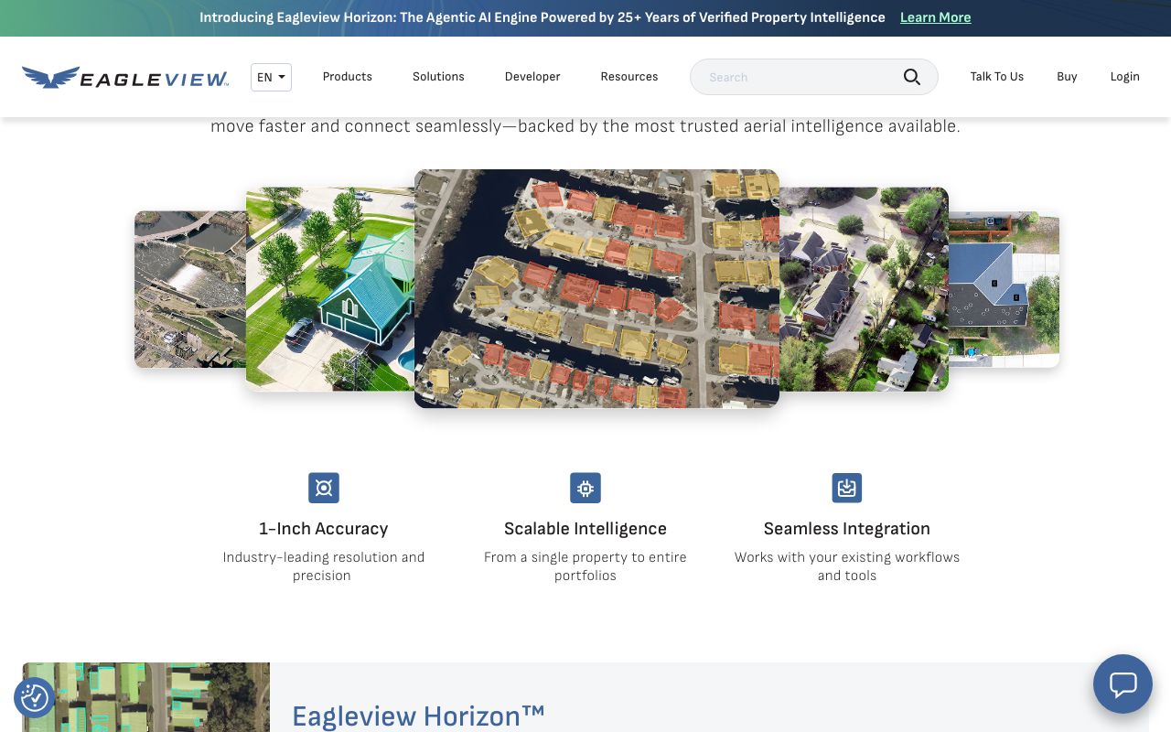Image resolution: width=1171 pixels, height=732 pixels.
Task: Select the blue roof measurement image
Action: click(1004, 289)
